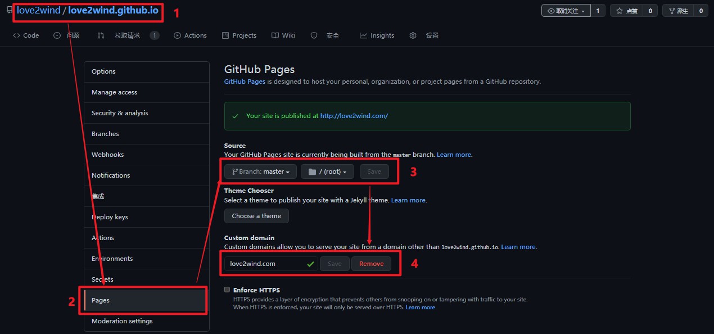Screen dimensions: 714x334
Task: Expand the Branch: master dropdown
Action: (260, 171)
